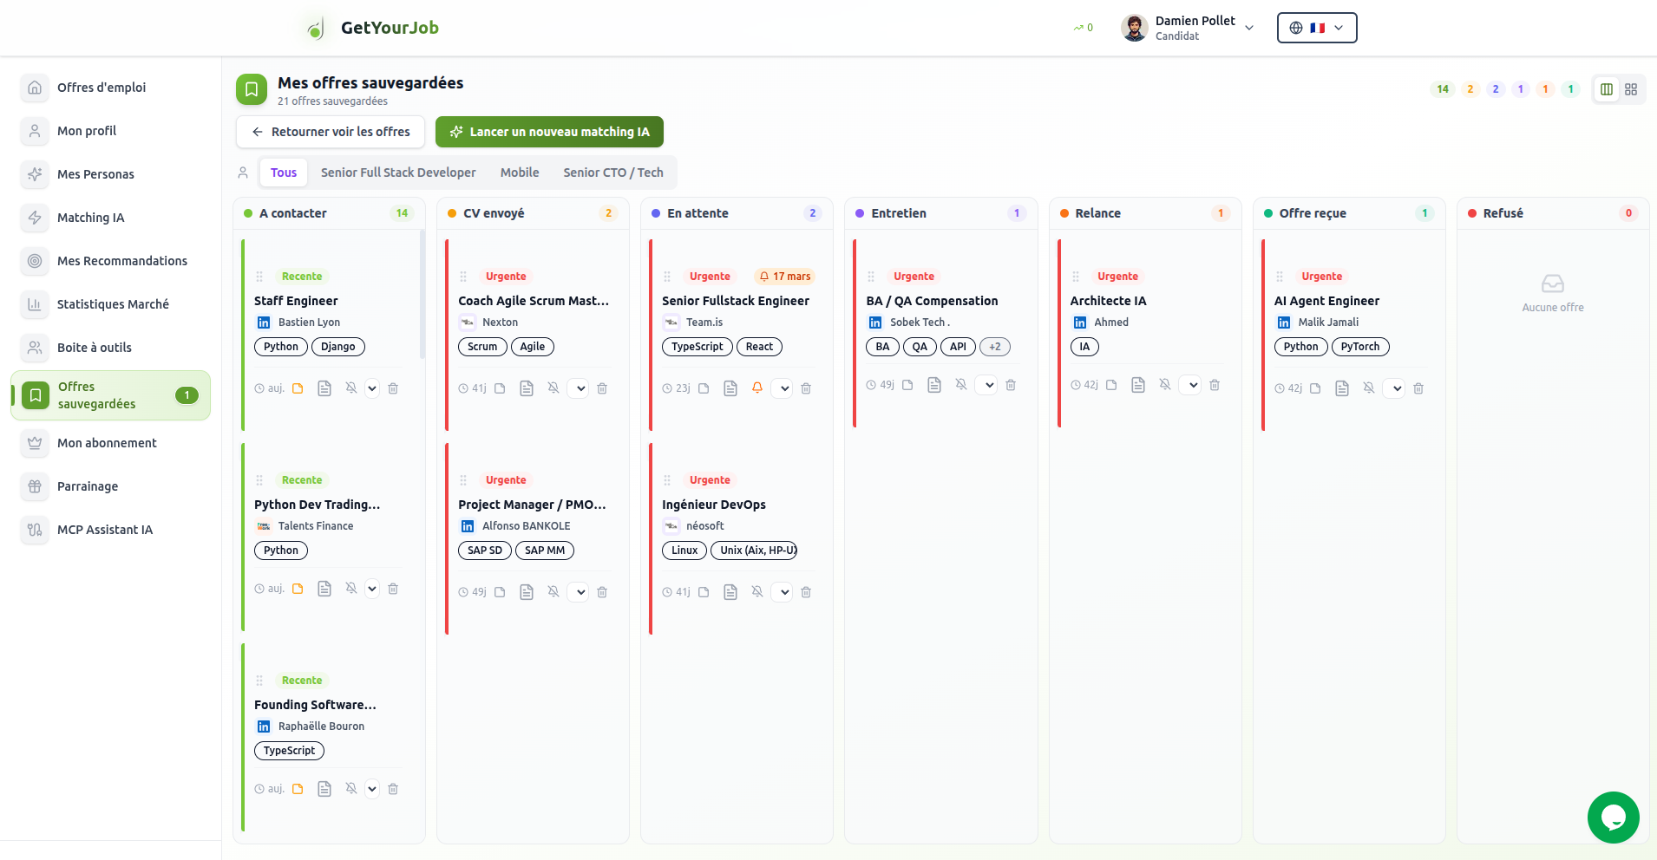Launch a new matching IA
The height and width of the screenshot is (860, 1657).
point(549,132)
